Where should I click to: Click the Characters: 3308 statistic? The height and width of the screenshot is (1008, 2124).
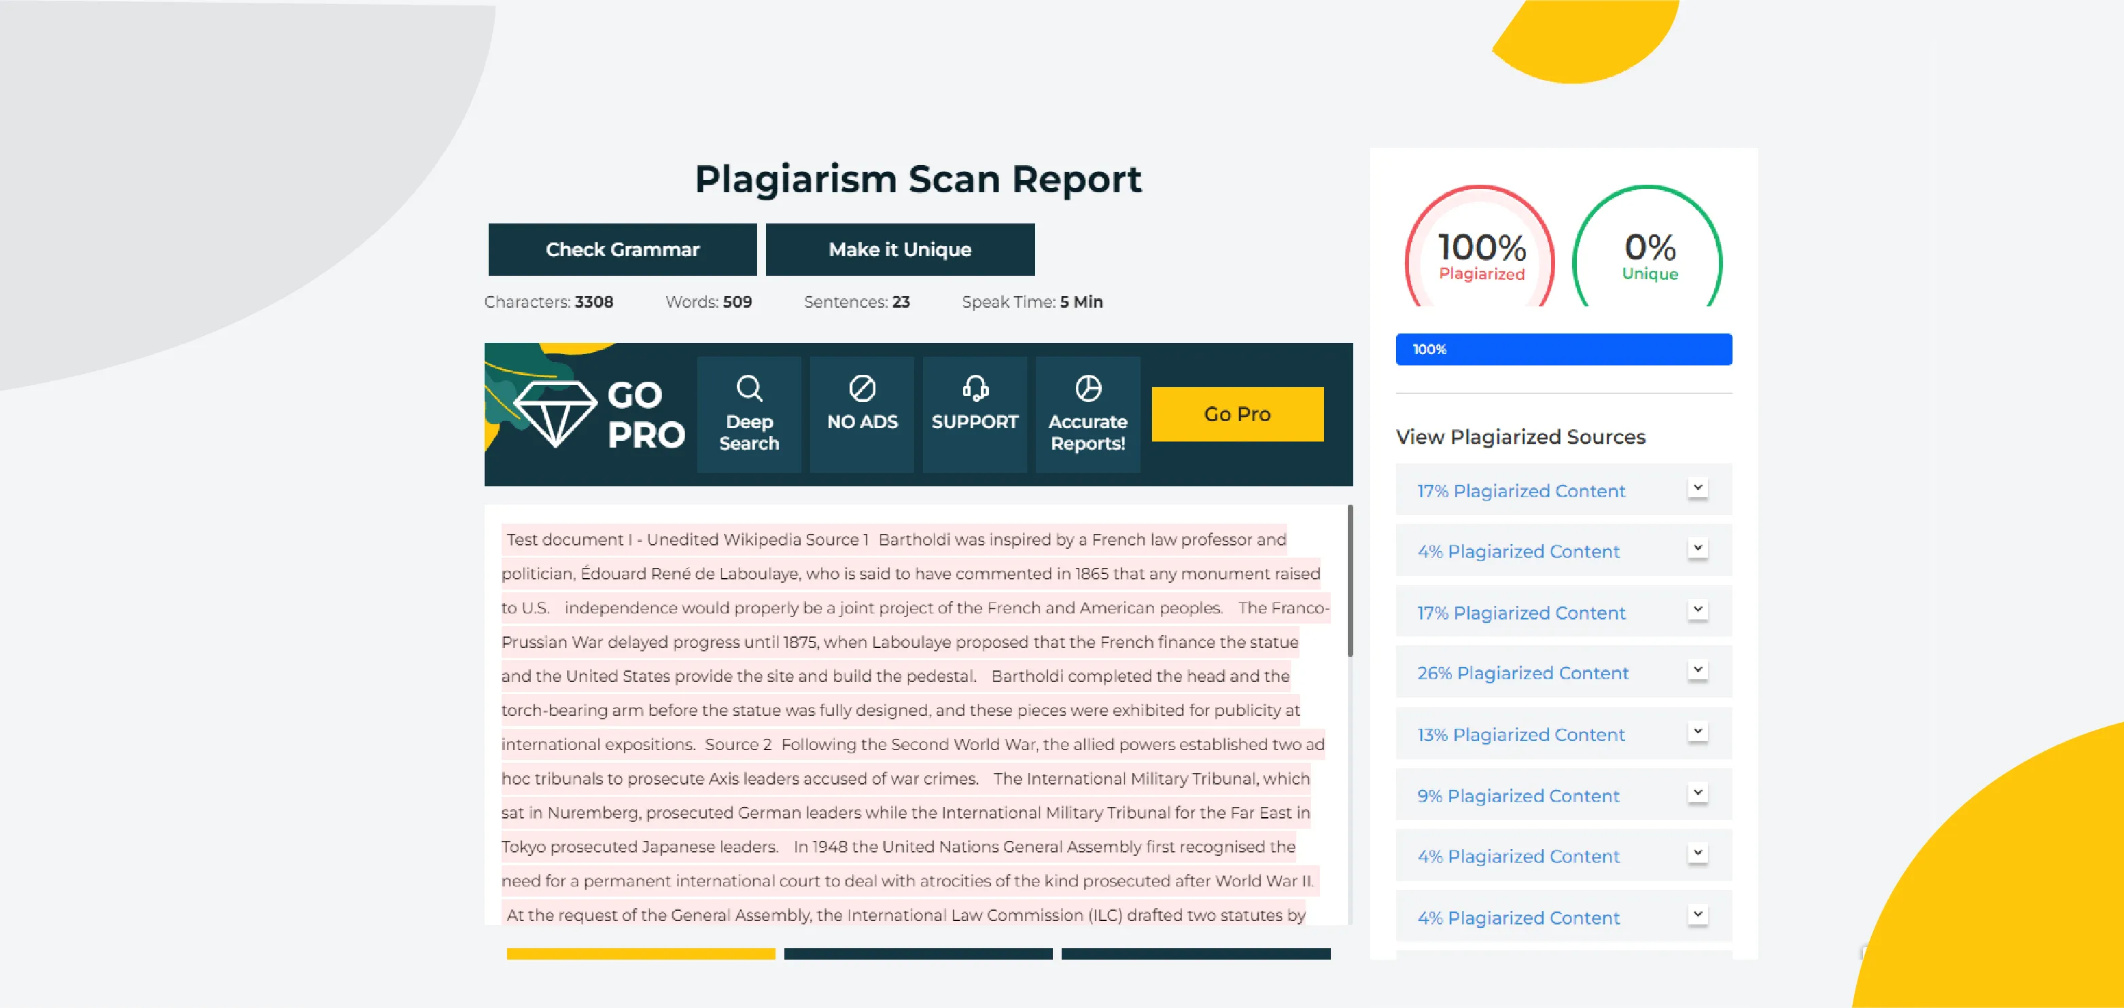coord(549,302)
